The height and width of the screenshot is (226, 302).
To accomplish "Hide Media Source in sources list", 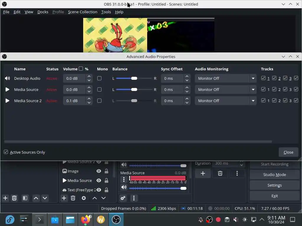I will [x=99, y=180].
